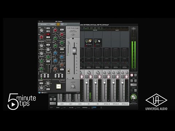This screenshot has height=131, width=175.
Task: Click the INSERTS slot box on first preamp channel
Action: pyautogui.click(x=89, y=52)
